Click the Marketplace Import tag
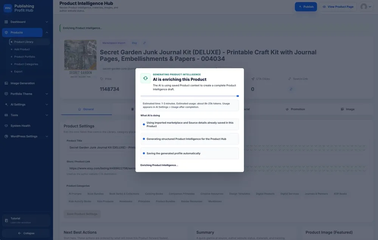Viewport: 378px width, 240px height. point(114,43)
